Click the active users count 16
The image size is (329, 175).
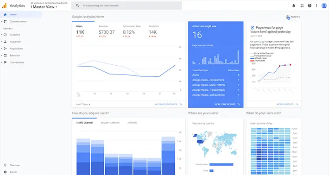tap(197, 35)
